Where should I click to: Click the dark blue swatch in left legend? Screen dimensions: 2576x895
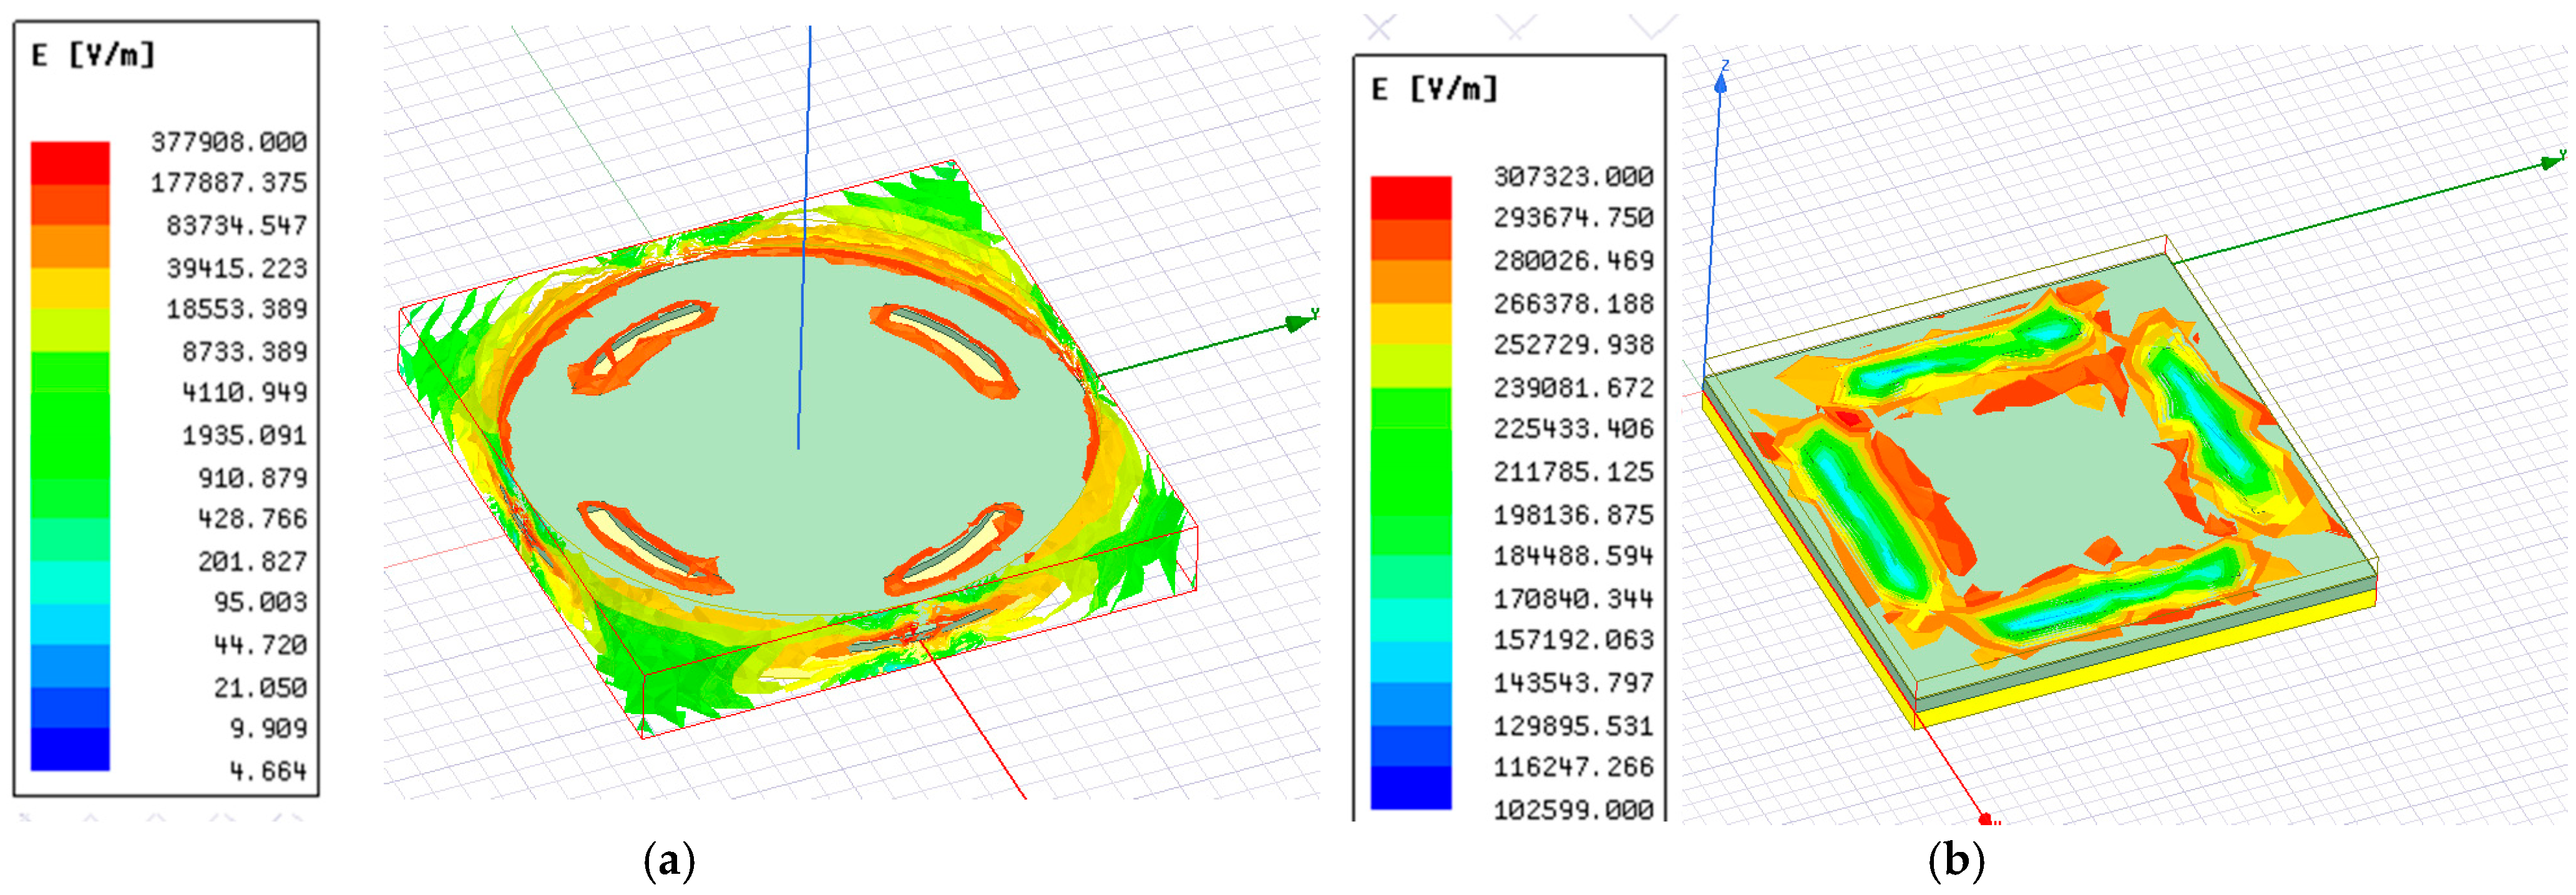(69, 749)
